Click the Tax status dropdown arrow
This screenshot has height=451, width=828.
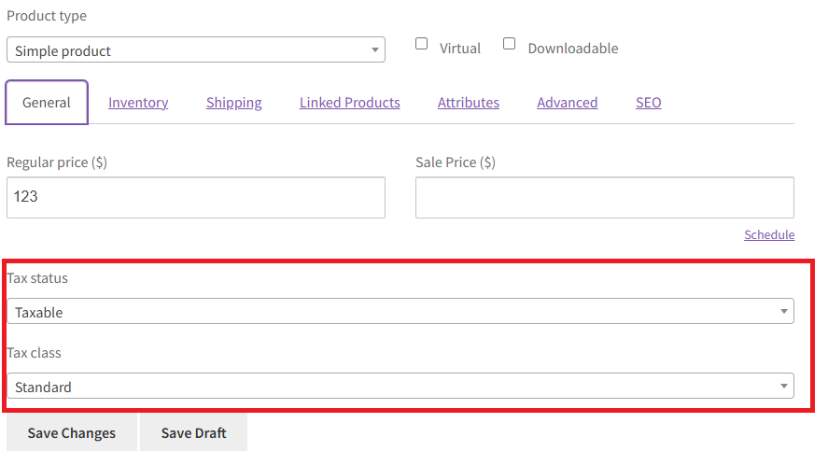[x=784, y=312]
